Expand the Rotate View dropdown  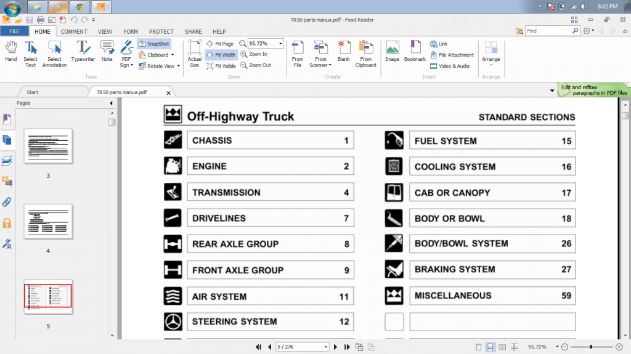177,66
